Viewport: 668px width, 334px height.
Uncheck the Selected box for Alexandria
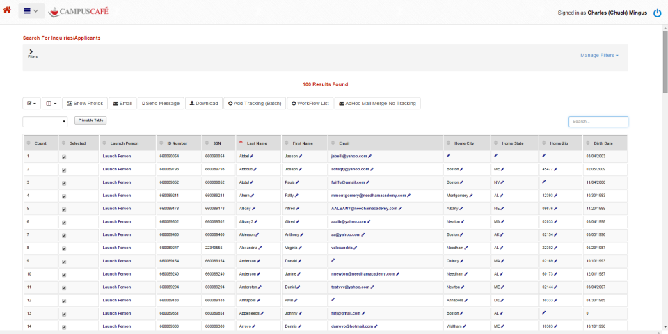64,249
